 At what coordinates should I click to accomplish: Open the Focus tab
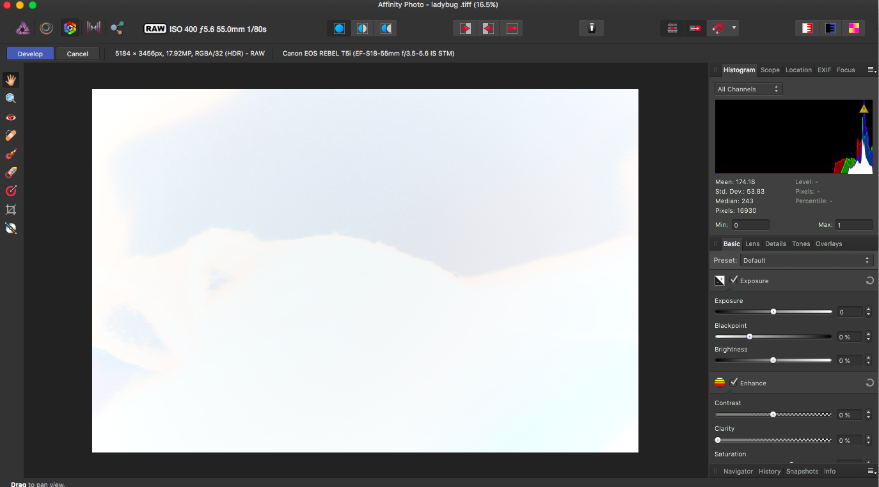pos(846,70)
